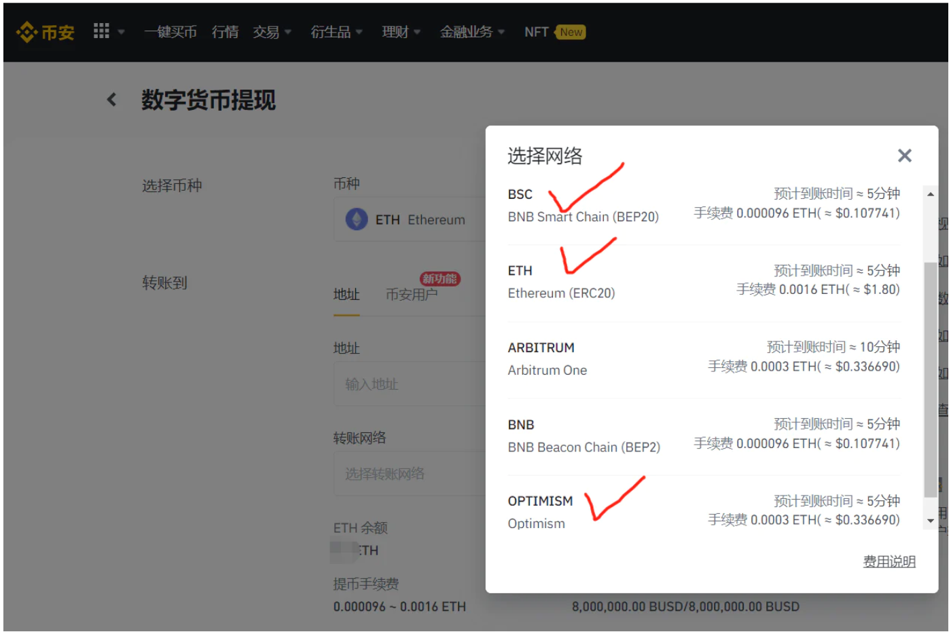Click the 新功能 badge
Image resolution: width=951 pixels, height=634 pixels.
(440, 278)
